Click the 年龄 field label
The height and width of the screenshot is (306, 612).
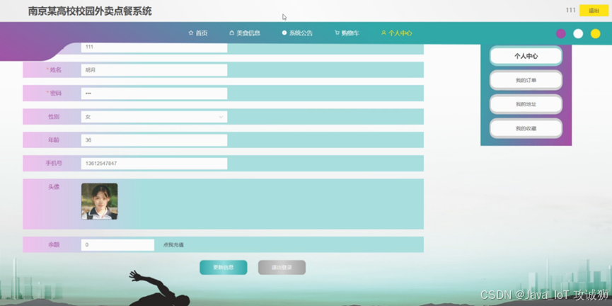(54, 140)
